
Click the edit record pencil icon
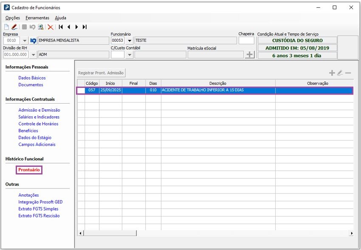pos(14,27)
